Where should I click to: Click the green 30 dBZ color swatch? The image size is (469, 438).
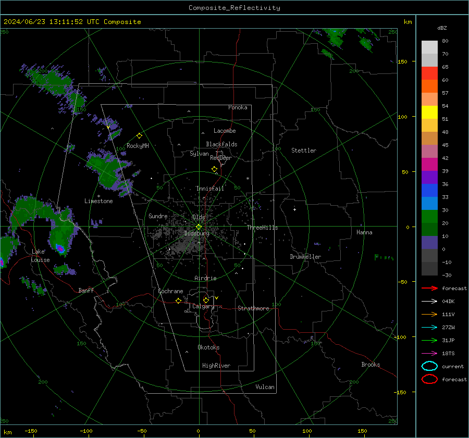point(429,217)
